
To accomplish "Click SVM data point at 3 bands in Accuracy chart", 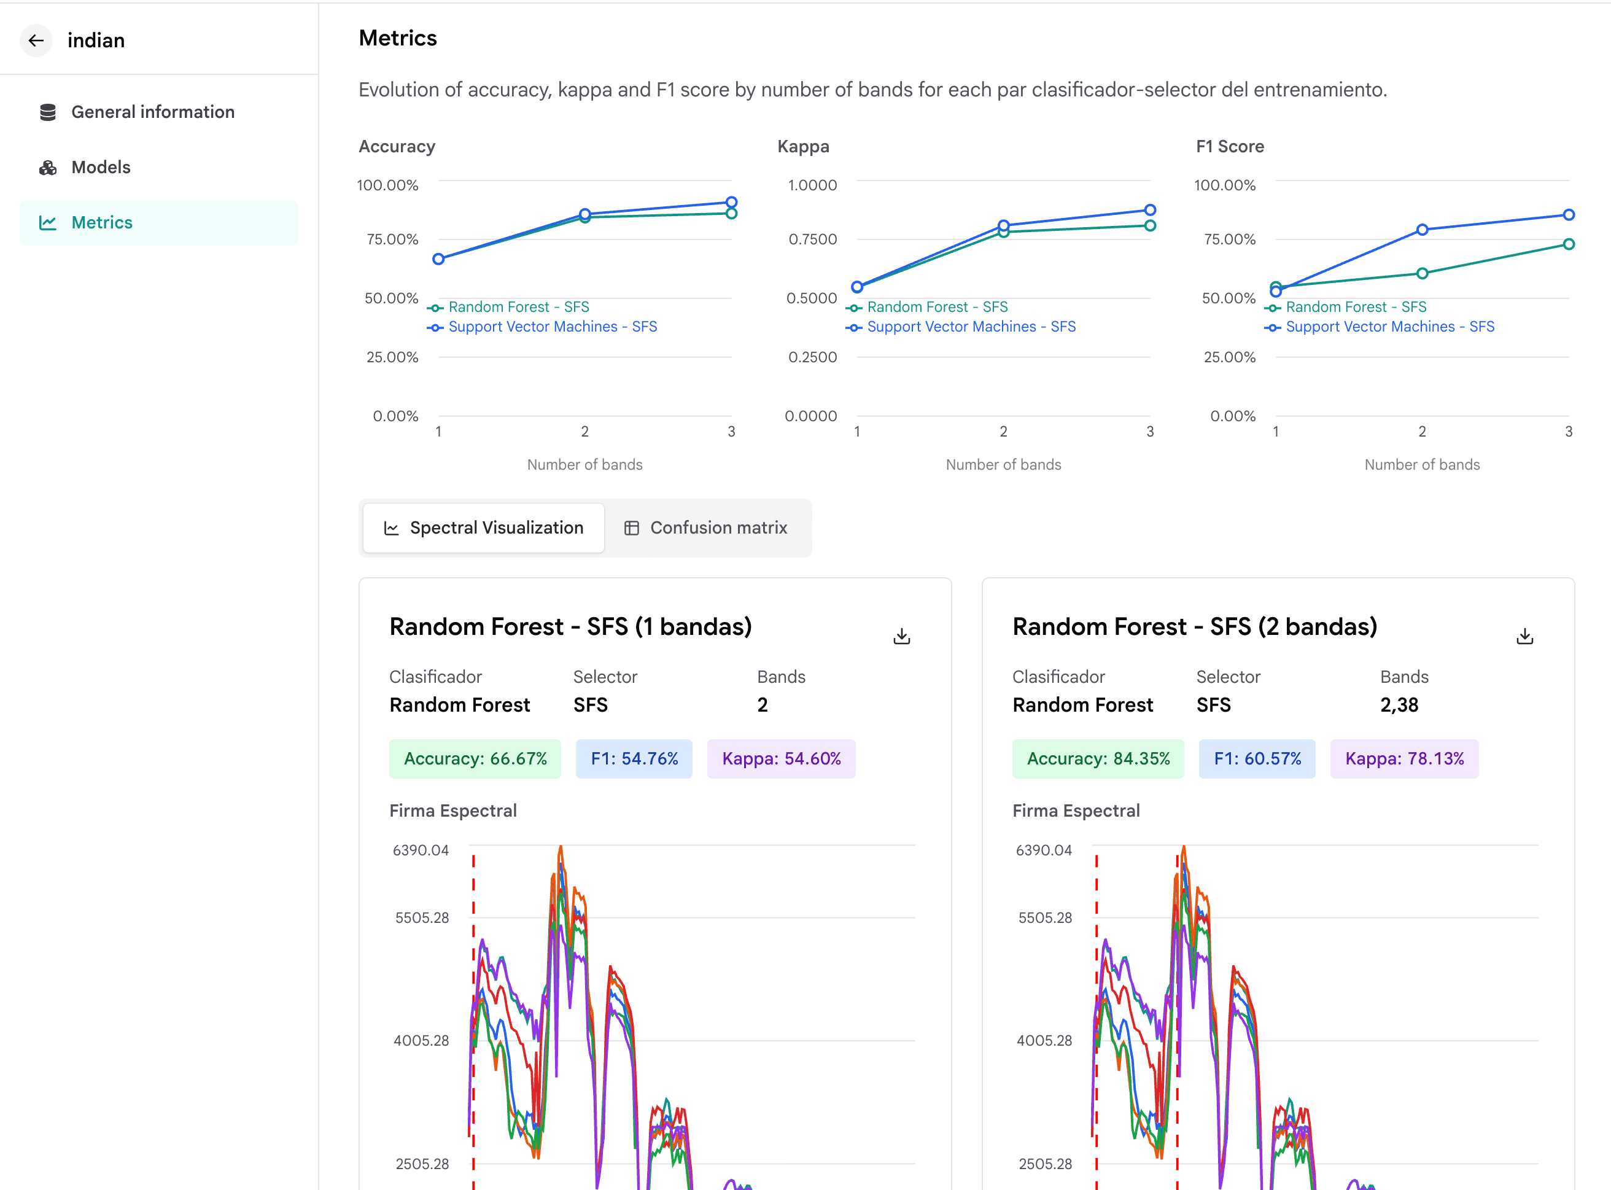I will pos(732,201).
